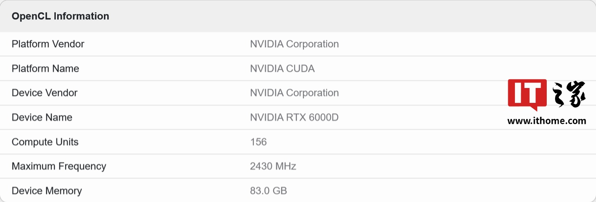The image size is (596, 202).
Task: Open the www.ithome.com link
Action: 546,121
